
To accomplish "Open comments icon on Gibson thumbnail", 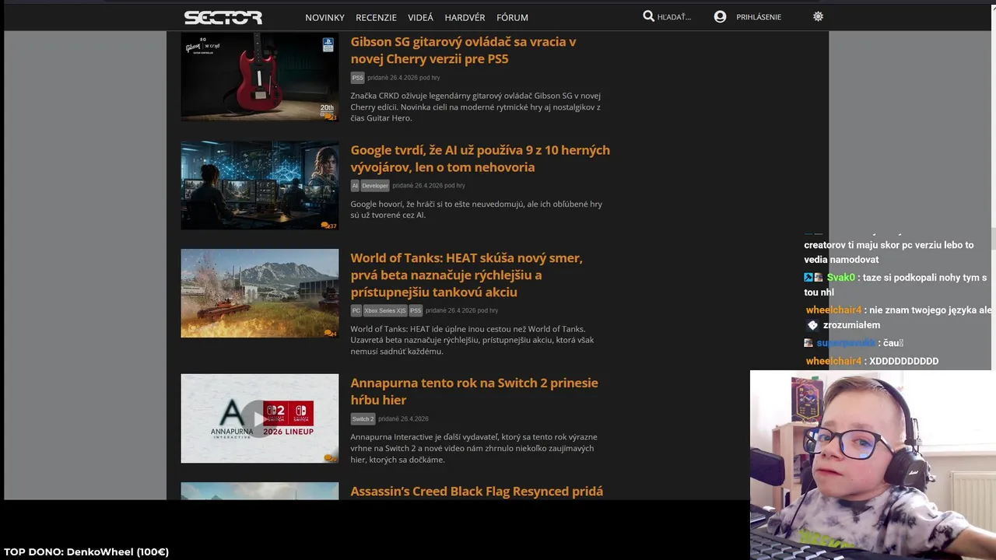I will (329, 117).
